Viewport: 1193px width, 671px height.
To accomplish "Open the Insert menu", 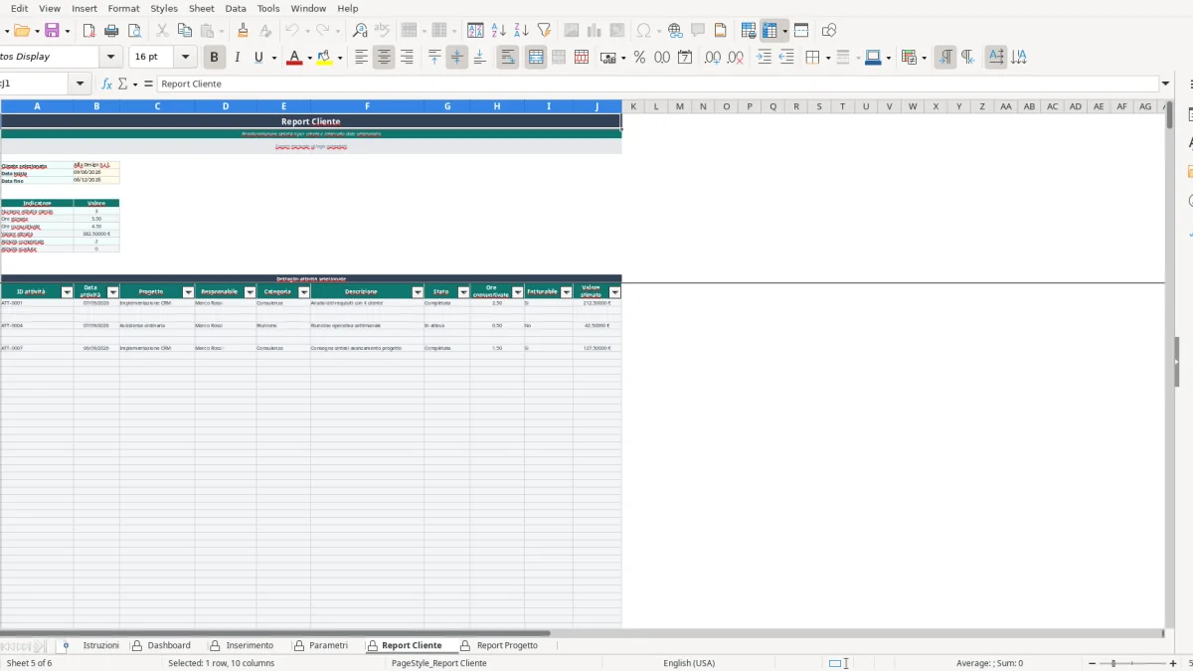I will pyautogui.click(x=85, y=8).
